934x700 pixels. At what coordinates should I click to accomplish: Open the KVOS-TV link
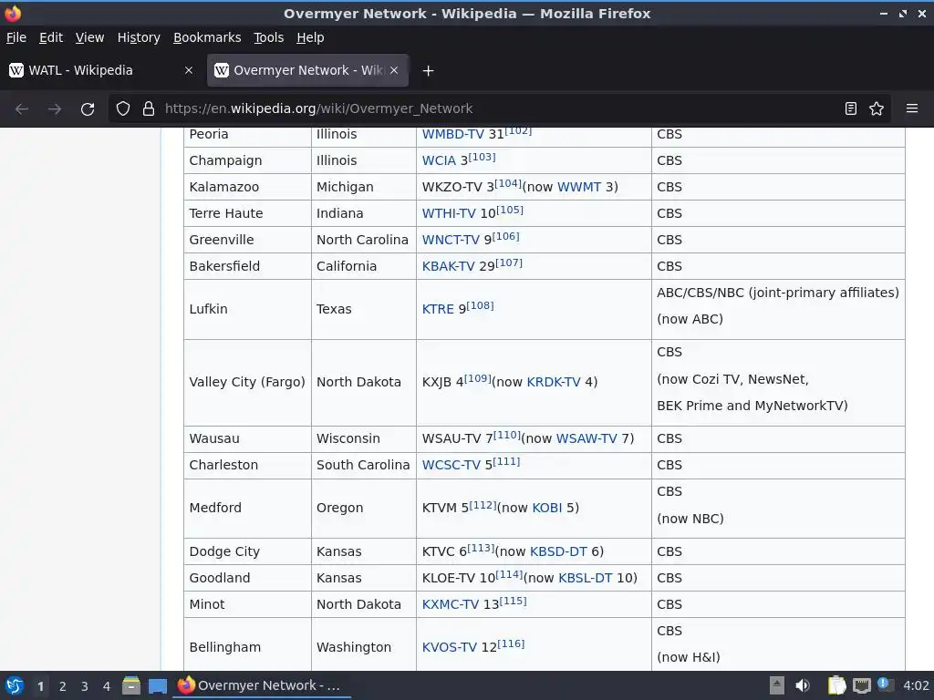(449, 648)
